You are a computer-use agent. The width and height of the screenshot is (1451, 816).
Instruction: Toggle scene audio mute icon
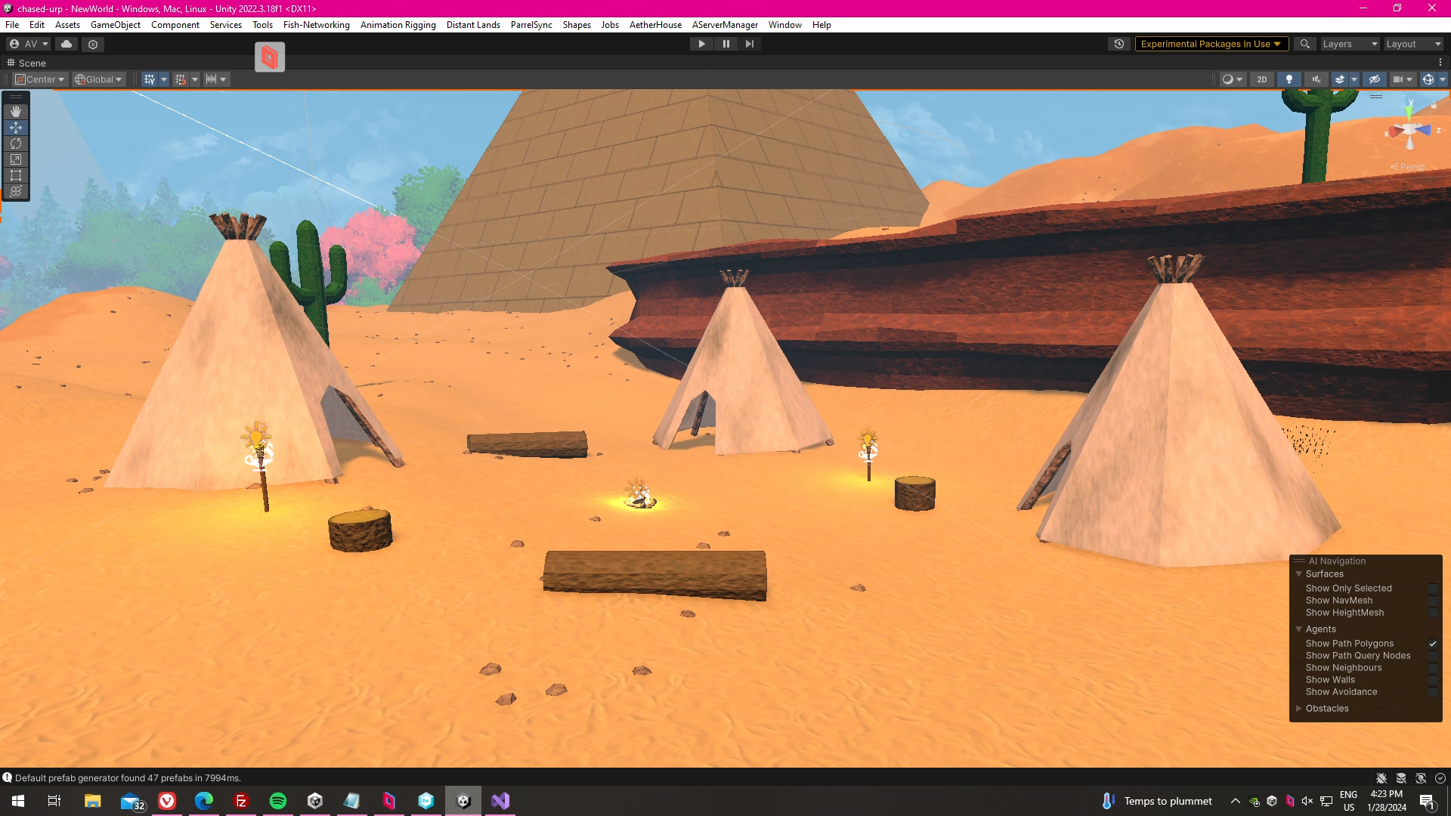pos(1316,79)
